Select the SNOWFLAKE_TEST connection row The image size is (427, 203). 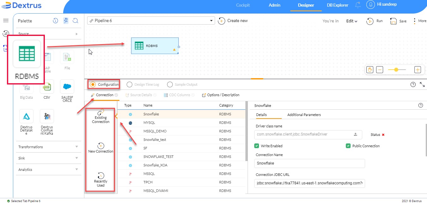click(x=181, y=157)
